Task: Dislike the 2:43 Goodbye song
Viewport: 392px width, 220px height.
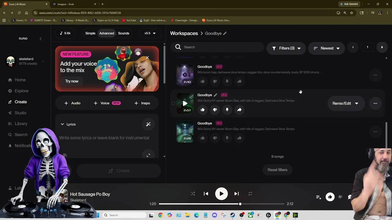Action: 215,81
